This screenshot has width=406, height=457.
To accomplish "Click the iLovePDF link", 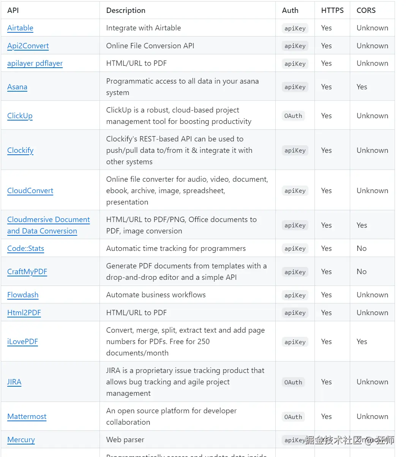I will [22, 341].
